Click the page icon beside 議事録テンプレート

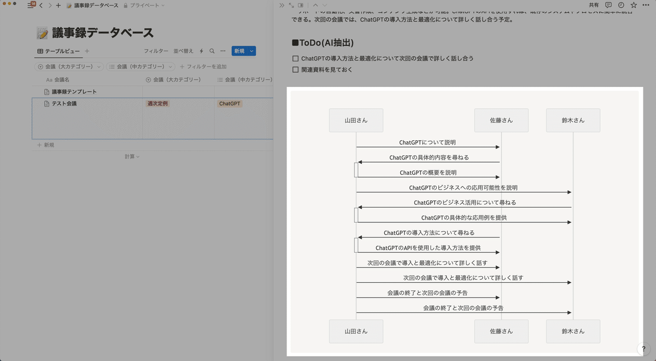point(46,92)
